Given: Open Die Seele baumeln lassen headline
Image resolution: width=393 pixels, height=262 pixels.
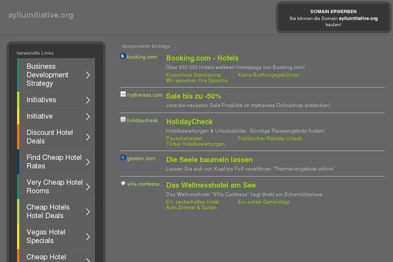Looking at the screenshot, I should (x=210, y=160).
